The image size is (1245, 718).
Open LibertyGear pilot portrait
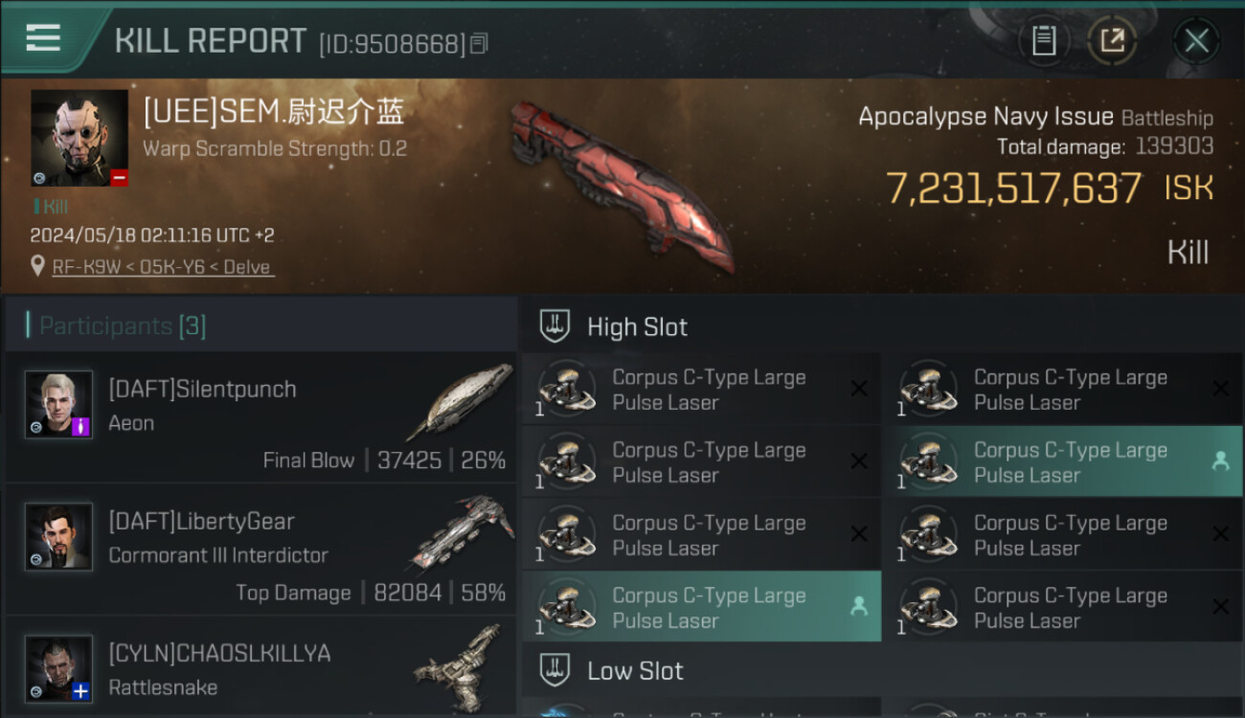(58, 536)
